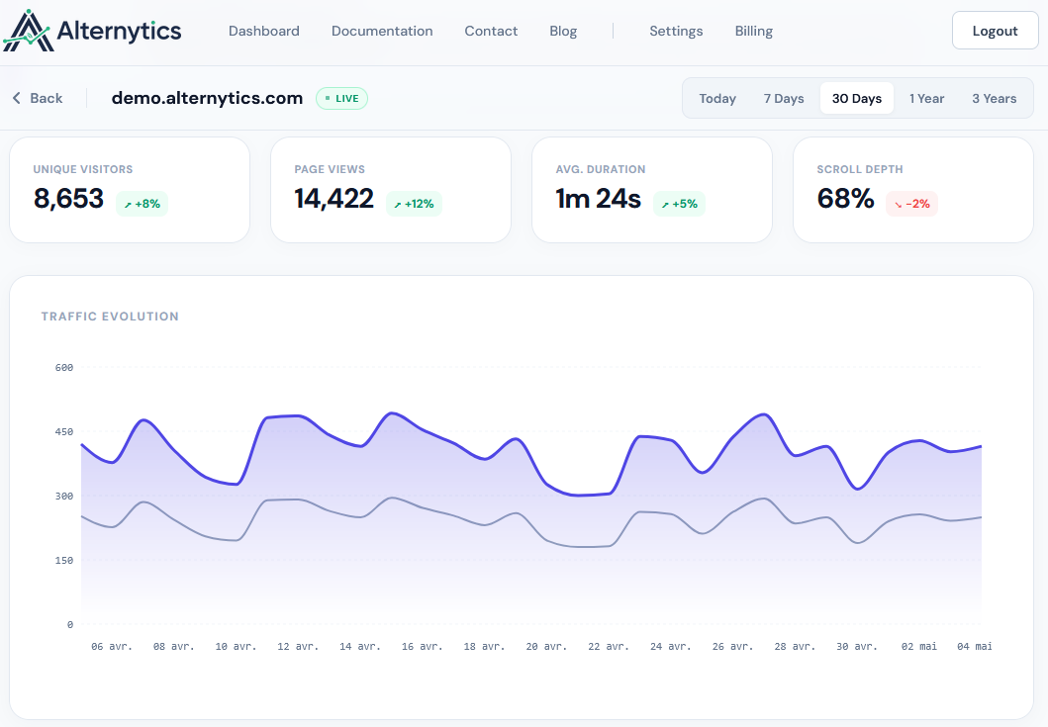Click the 1m 24s average duration value
This screenshot has height=727, width=1048.
[x=598, y=199]
